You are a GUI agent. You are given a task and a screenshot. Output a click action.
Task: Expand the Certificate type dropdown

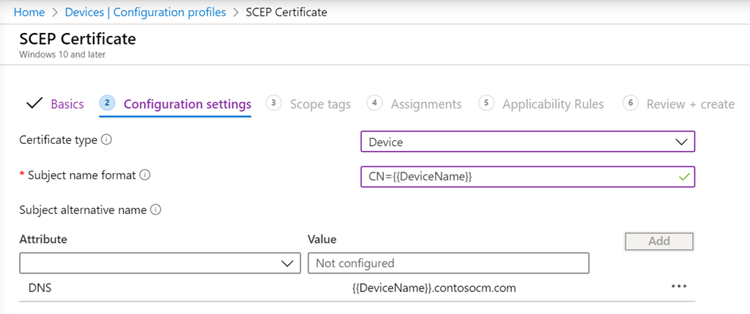point(527,142)
